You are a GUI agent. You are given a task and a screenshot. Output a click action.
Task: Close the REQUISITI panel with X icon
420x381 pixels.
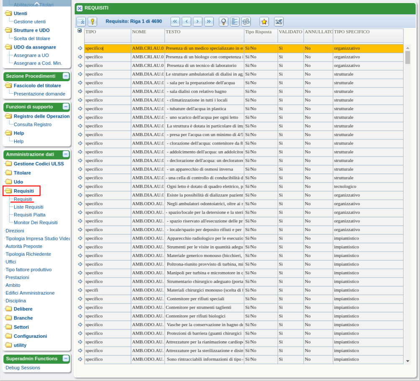[x=80, y=8]
